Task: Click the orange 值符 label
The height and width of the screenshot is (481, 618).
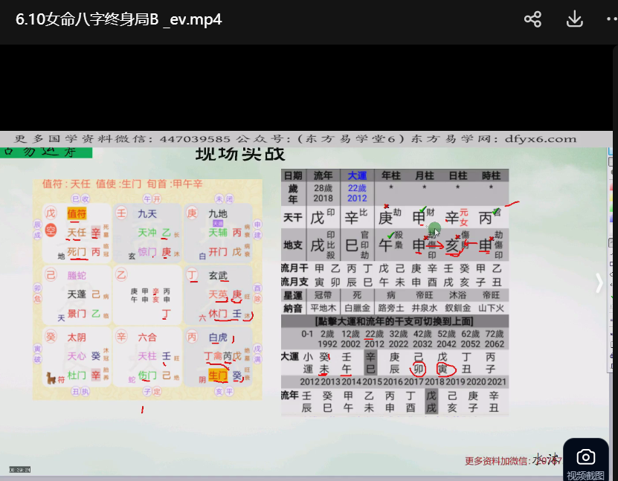Action: pos(77,213)
